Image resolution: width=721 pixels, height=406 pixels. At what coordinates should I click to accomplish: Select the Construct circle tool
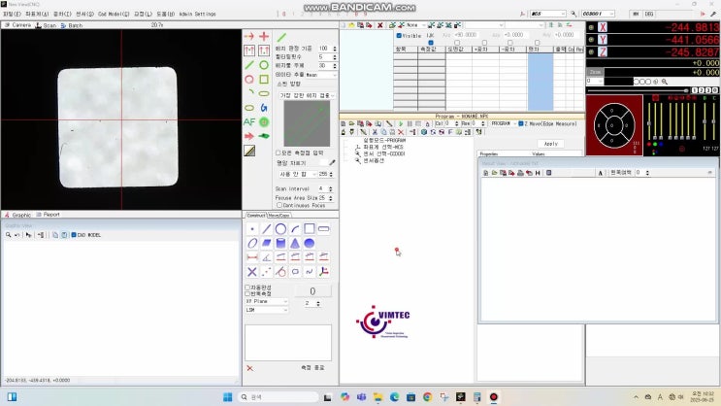280,229
